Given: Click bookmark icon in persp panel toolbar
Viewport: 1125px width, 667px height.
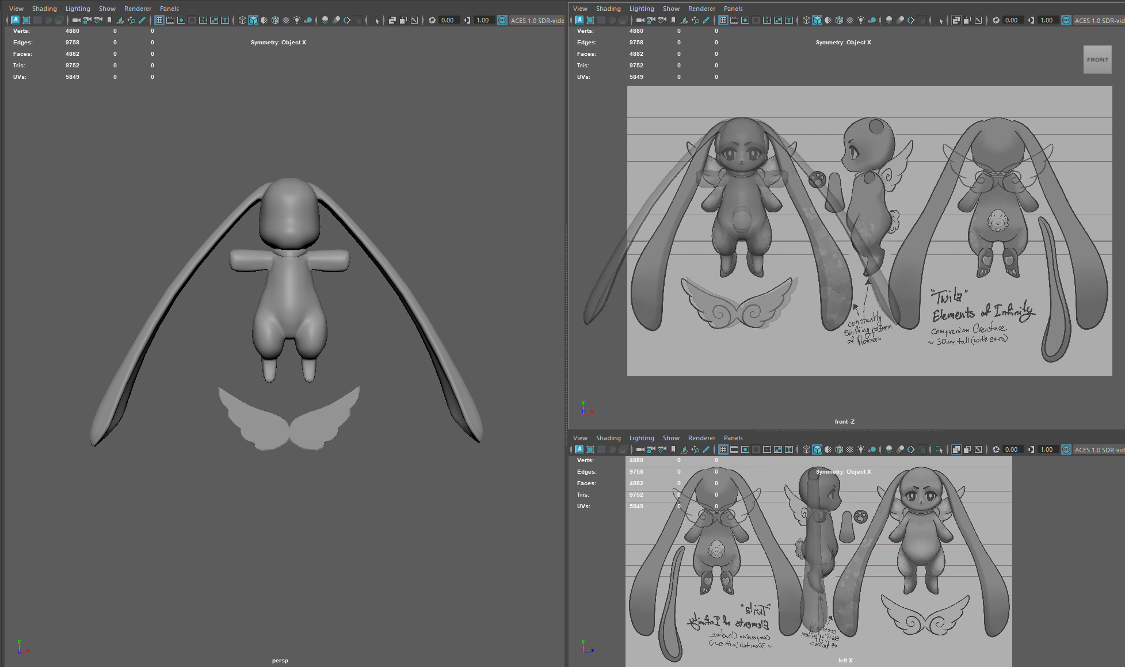Looking at the screenshot, I should tap(109, 20).
